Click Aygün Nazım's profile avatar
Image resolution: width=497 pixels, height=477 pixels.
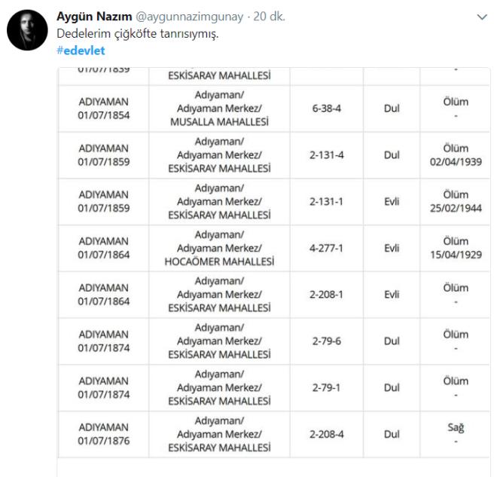point(29,30)
